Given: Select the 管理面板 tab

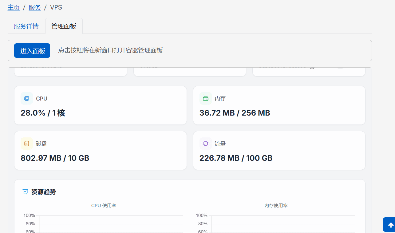Looking at the screenshot, I should click(x=64, y=26).
